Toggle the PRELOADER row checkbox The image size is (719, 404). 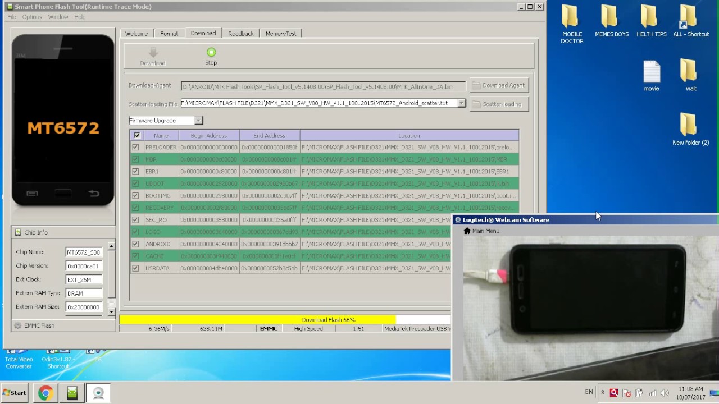point(135,148)
